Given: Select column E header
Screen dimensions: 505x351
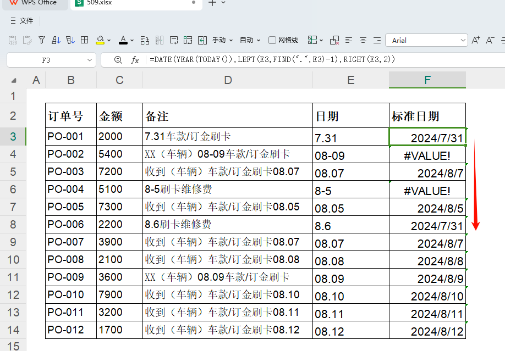Looking at the screenshot, I should [351, 80].
